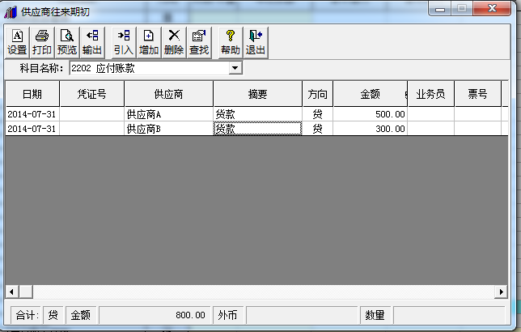
Task: Select the date cell in the 供应商B row
Action: coord(32,129)
